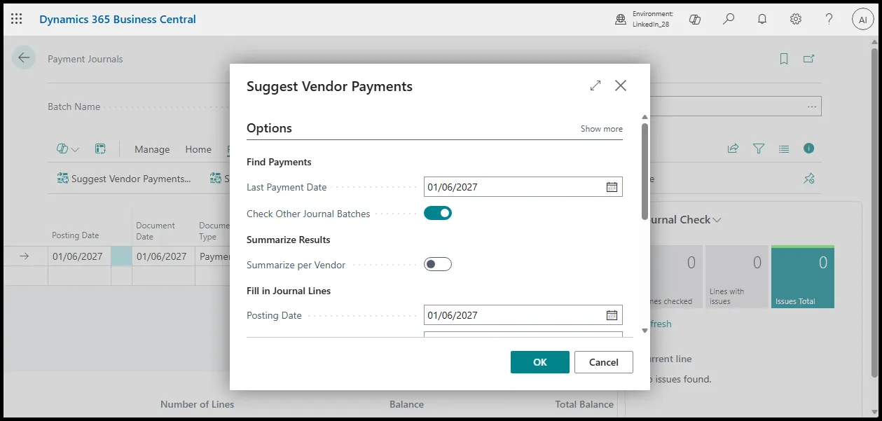Open the Home menu
The height and width of the screenshot is (421, 882).
coord(198,149)
